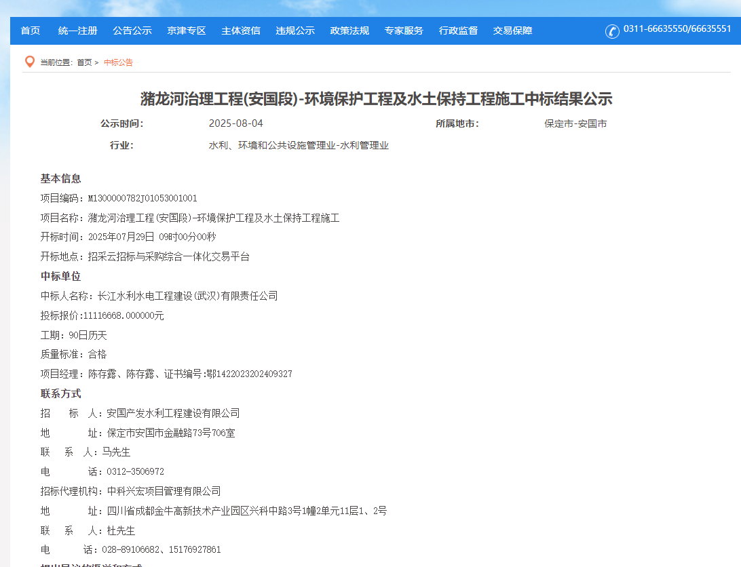Open the 违规公示 violations disclosure section
Image resolution: width=741 pixels, height=567 pixels.
tap(295, 31)
